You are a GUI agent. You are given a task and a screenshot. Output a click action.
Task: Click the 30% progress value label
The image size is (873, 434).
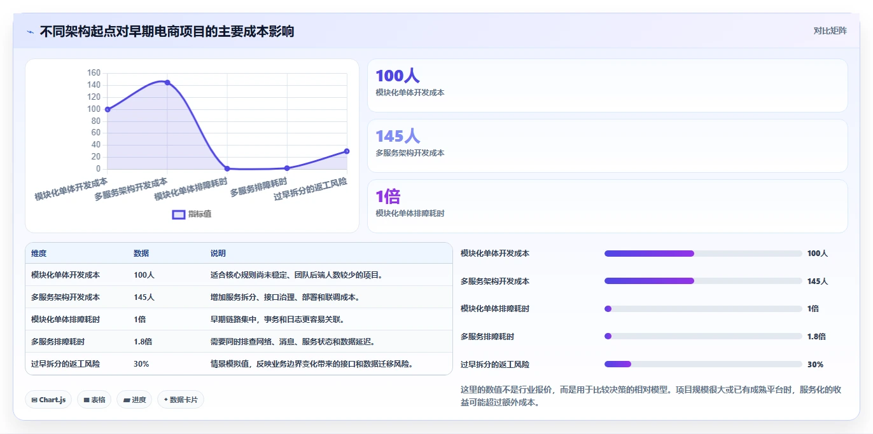coord(815,365)
